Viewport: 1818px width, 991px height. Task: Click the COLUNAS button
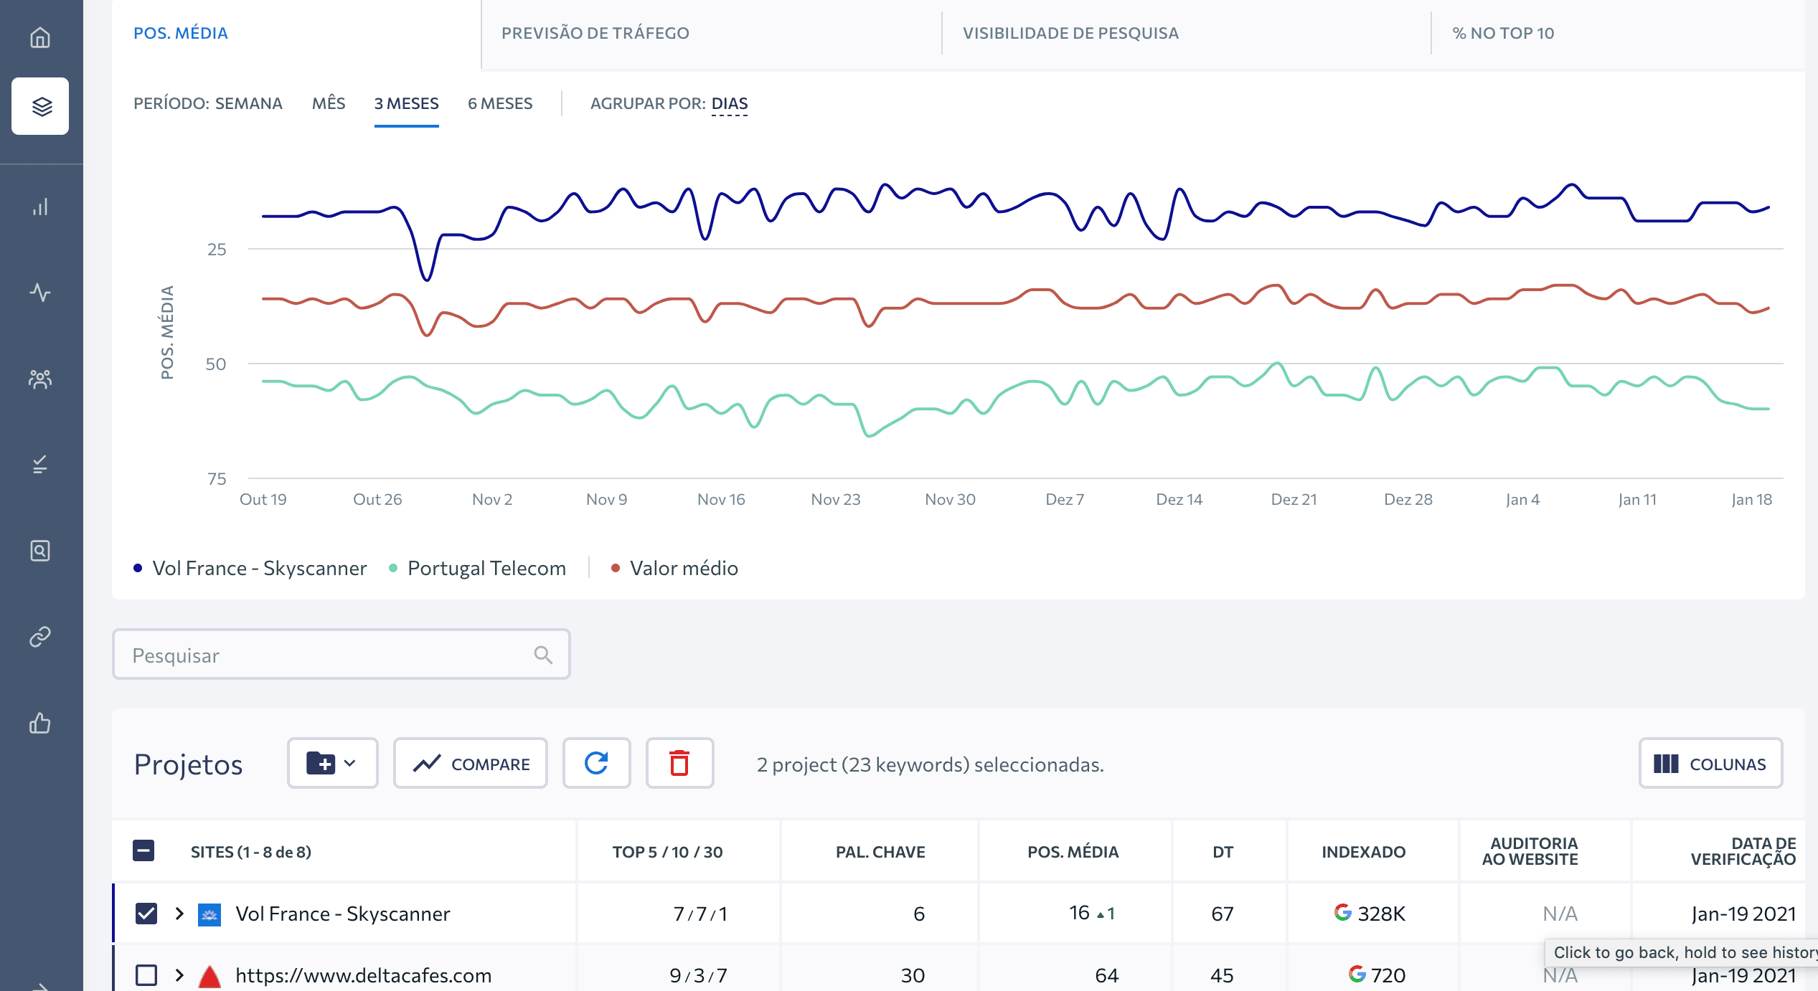pos(1710,763)
